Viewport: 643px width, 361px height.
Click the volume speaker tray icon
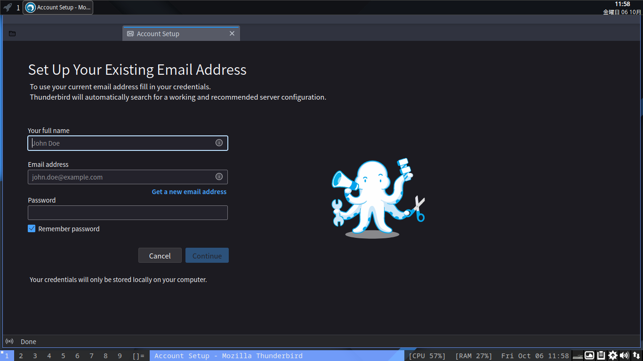[624, 356]
